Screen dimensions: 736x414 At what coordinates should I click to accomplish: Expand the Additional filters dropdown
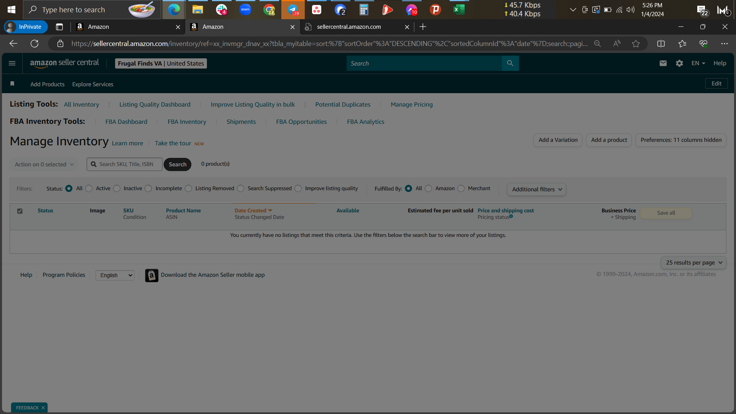(537, 189)
